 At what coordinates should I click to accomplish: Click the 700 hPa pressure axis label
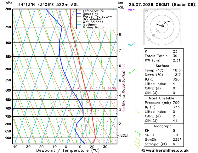click(x=8, y=108)
